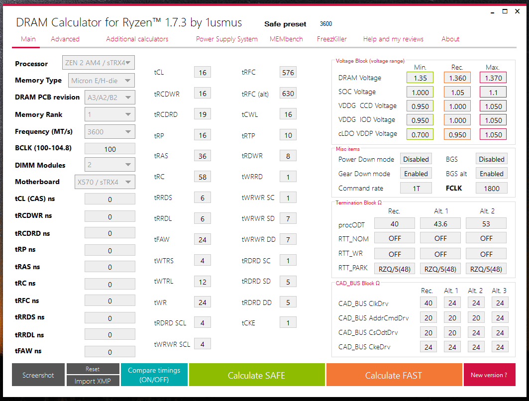Click the Import XMP button
The height and width of the screenshot is (401, 529).
click(x=93, y=381)
